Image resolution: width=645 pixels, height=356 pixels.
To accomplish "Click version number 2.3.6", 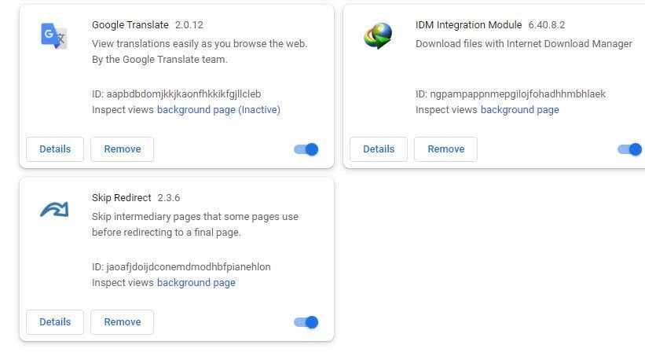I will [x=169, y=197].
